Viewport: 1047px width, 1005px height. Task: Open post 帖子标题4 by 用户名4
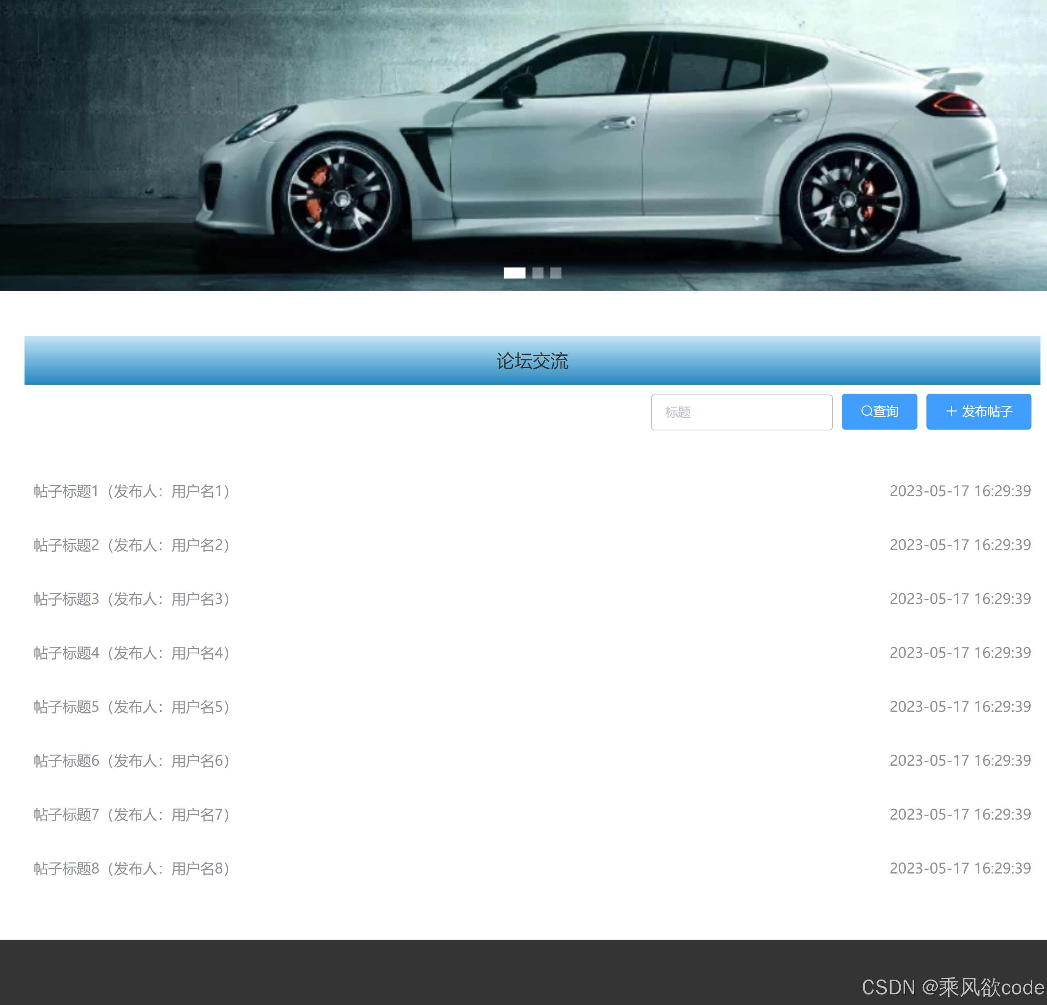[x=132, y=653]
